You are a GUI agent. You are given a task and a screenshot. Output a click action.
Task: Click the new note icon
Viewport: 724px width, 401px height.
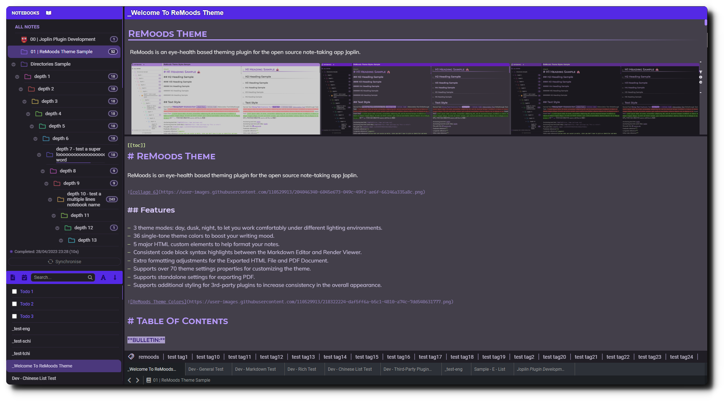(x=13, y=277)
